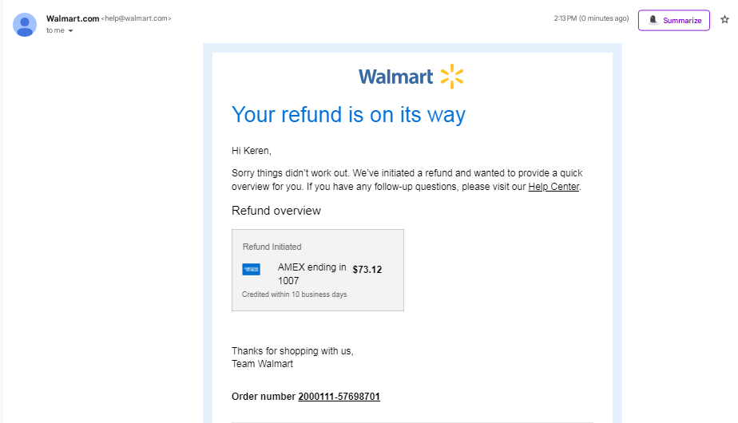This screenshot has width=738, height=423.
Task: Click the Walmart wordmark logo
Action: coord(395,77)
